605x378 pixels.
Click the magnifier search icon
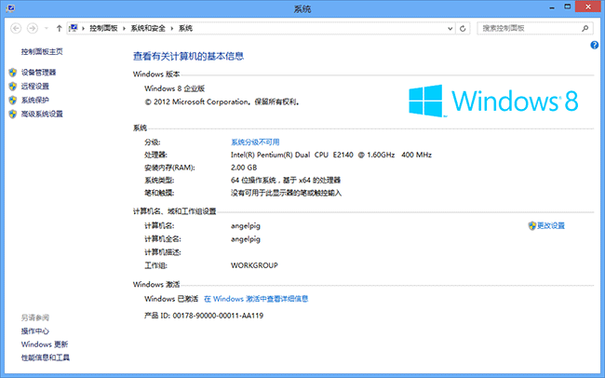click(585, 28)
